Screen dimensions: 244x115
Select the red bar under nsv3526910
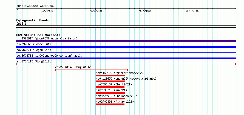coord(110,99)
